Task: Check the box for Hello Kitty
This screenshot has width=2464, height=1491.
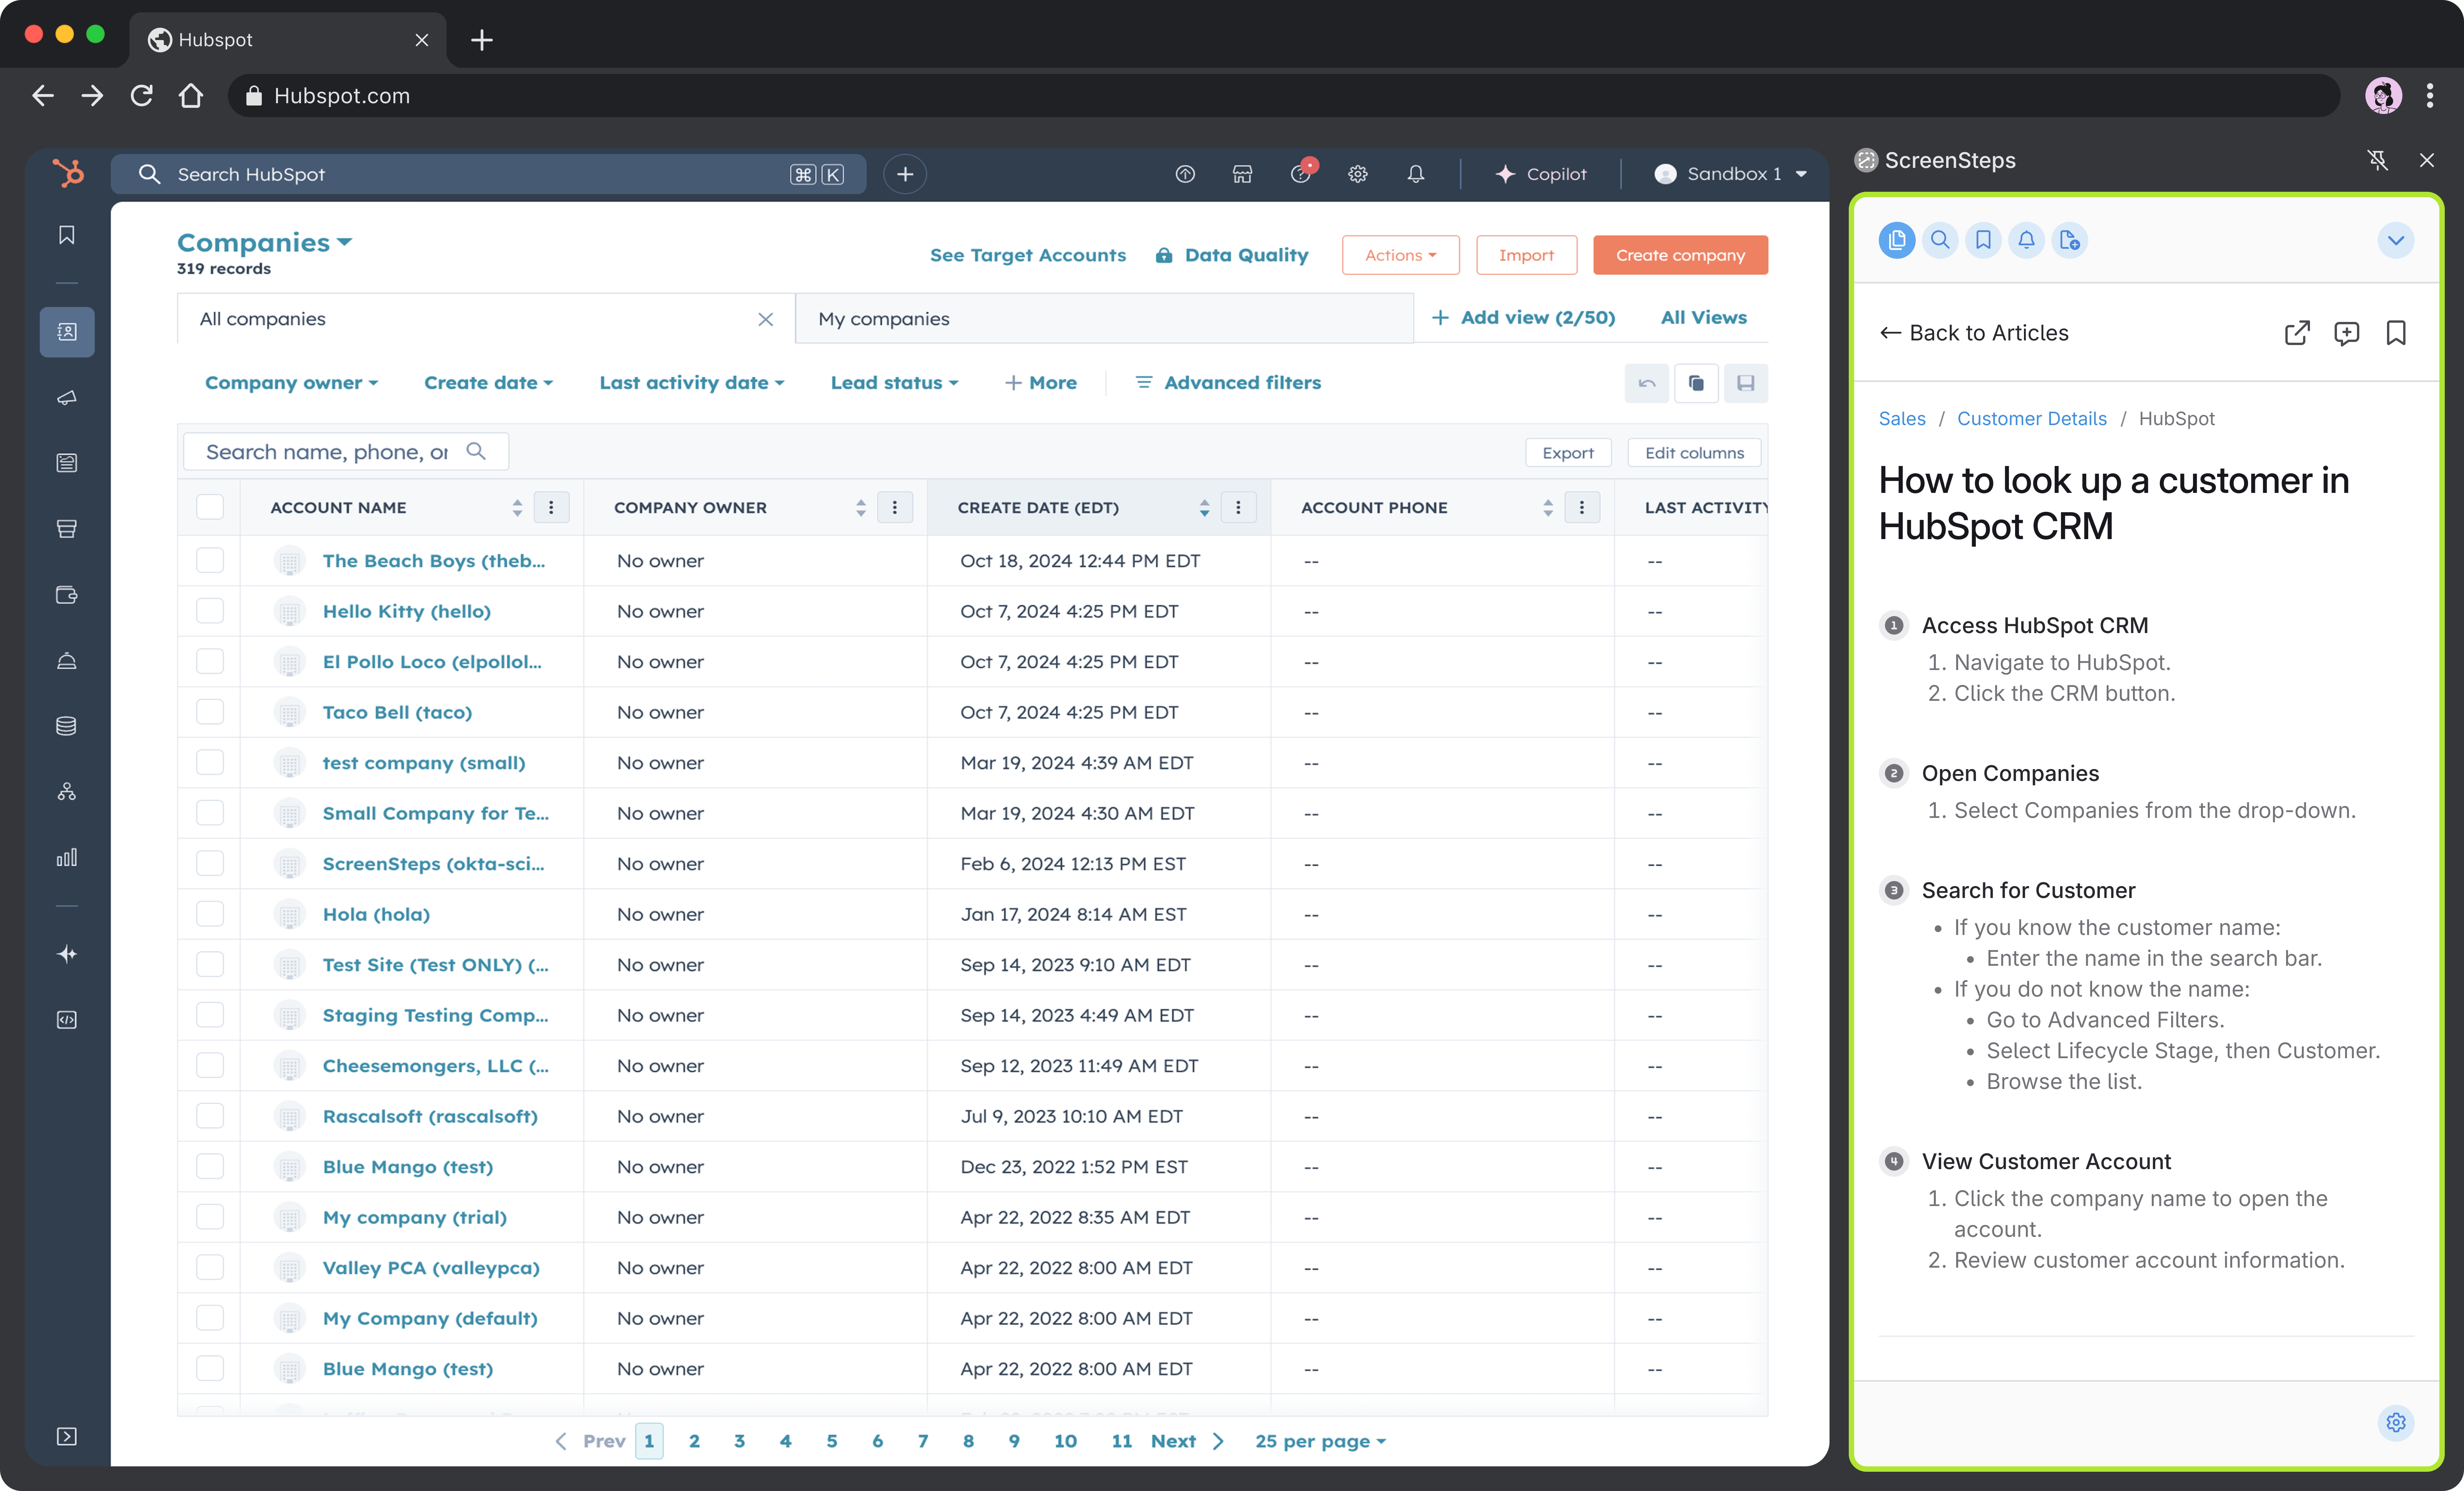Action: 210,611
